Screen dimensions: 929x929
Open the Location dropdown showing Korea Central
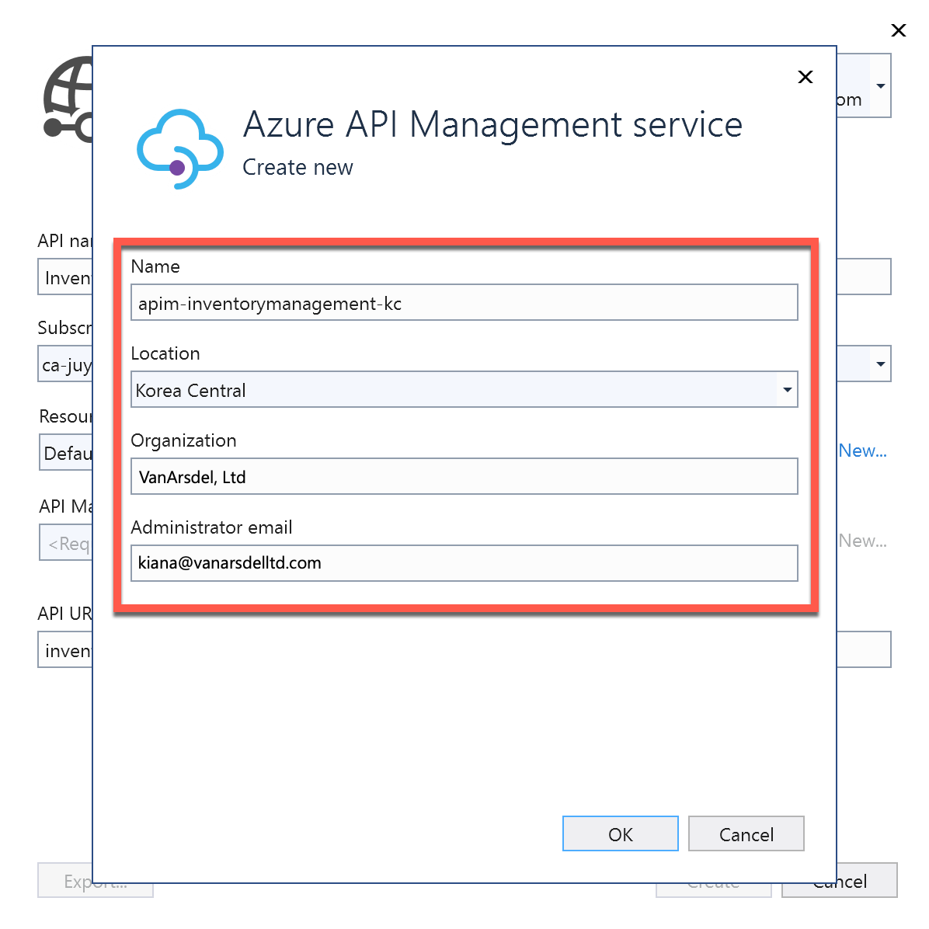(787, 390)
